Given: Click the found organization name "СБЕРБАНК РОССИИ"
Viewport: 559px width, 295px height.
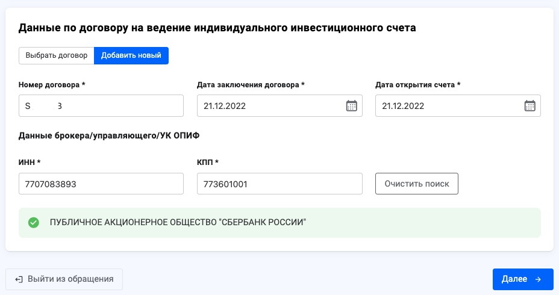Looking at the screenshot, I should pos(178,223).
